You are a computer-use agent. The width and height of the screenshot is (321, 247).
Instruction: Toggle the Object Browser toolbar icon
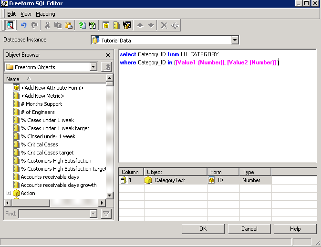coord(10,25)
